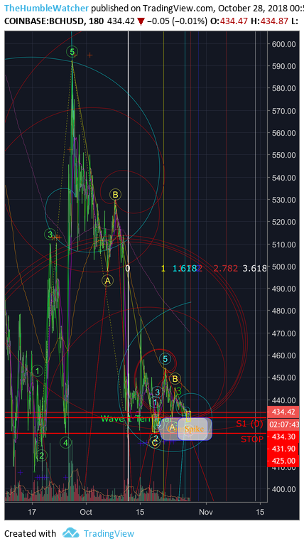
Task: Click the 470.00 price axis label
Action: click(284, 333)
